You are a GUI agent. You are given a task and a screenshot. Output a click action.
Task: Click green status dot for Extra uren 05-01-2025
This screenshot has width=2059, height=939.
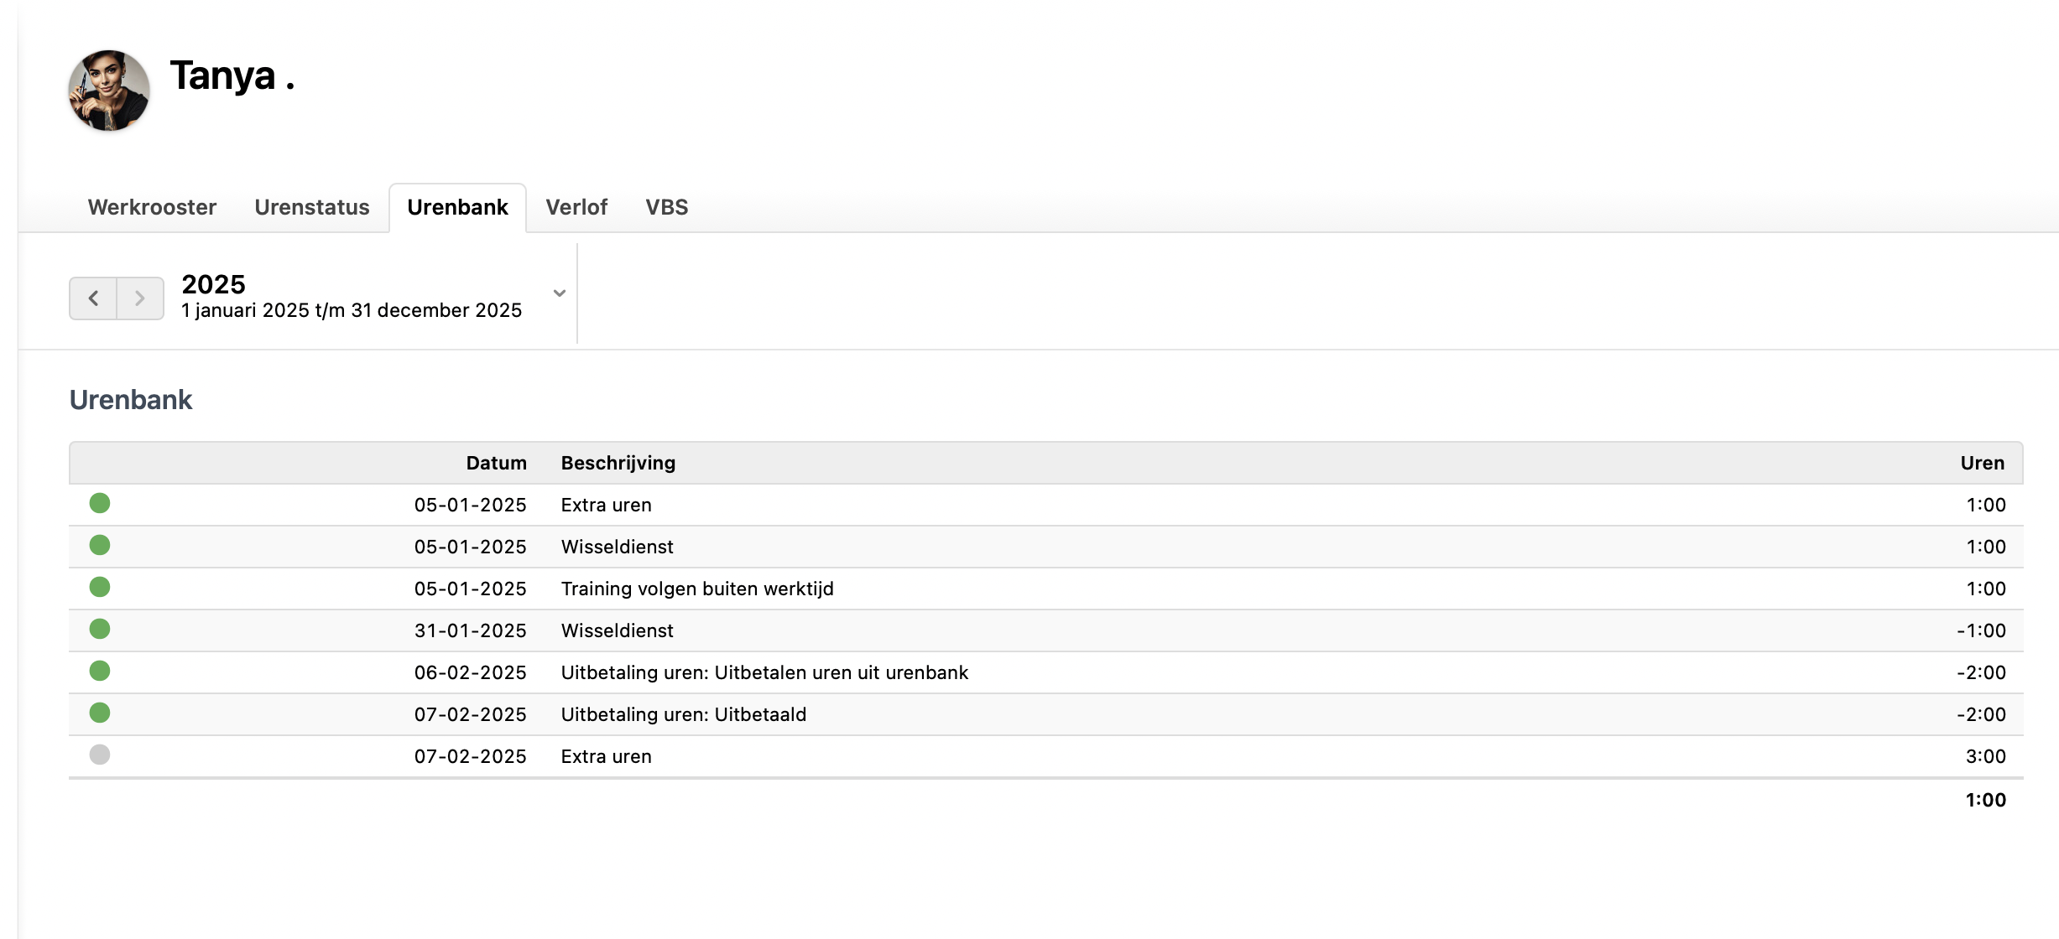100,503
